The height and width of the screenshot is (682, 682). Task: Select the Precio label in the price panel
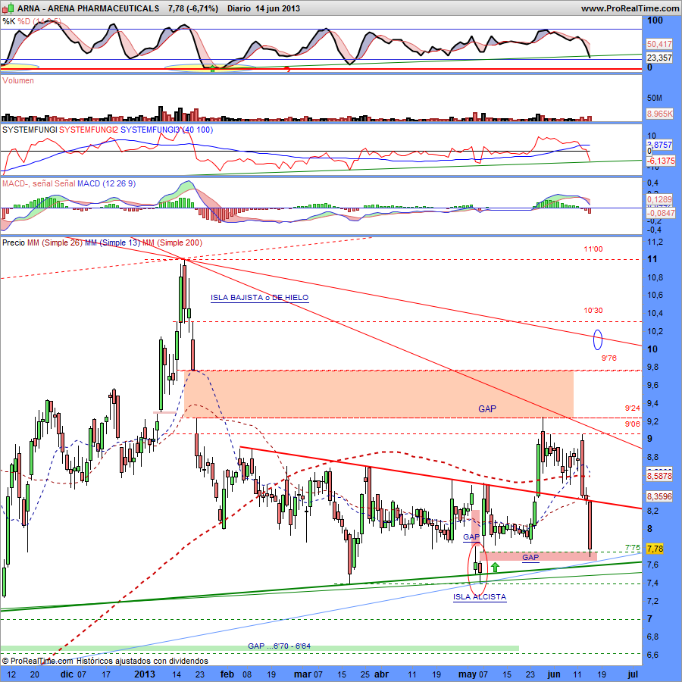coord(14,242)
